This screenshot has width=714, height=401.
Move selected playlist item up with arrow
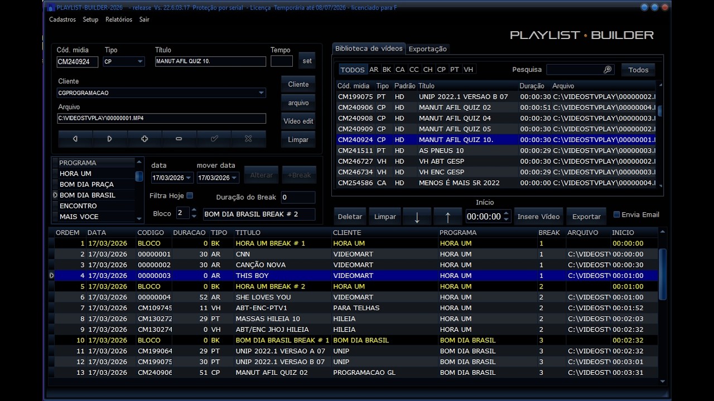coord(447,217)
